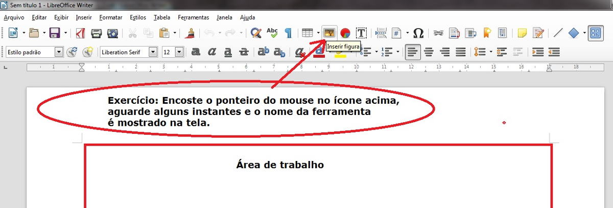Insert a chart using the pie chart icon
Image resolution: width=613 pixels, height=208 pixels.
point(345,33)
